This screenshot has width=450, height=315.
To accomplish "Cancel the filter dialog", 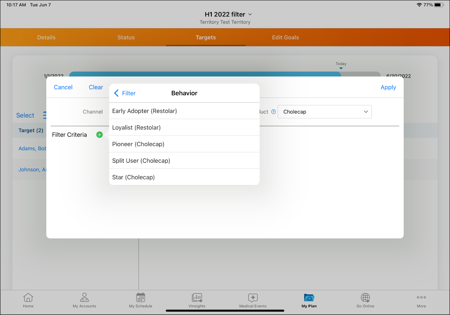I will coord(63,87).
